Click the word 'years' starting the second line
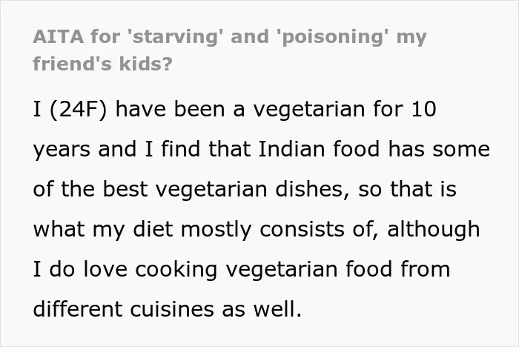 pyautogui.click(x=62, y=151)
